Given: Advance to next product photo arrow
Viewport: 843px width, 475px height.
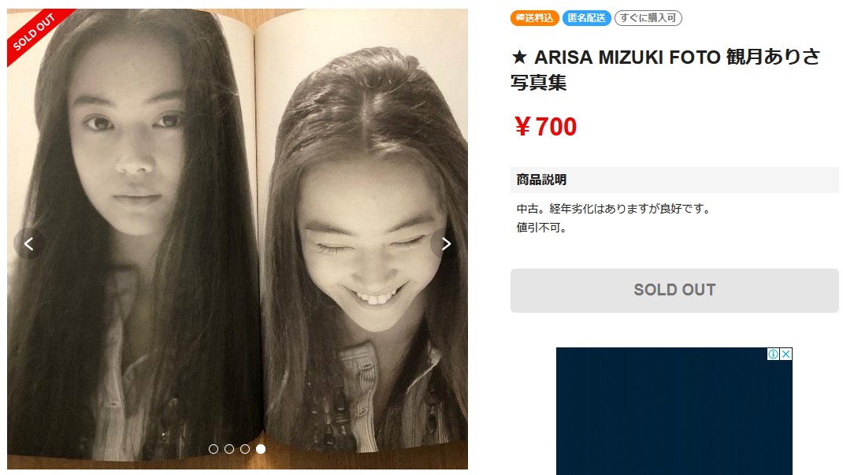Looking at the screenshot, I should [446, 244].
